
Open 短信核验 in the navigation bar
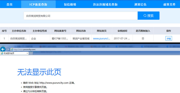pos(70,4)
